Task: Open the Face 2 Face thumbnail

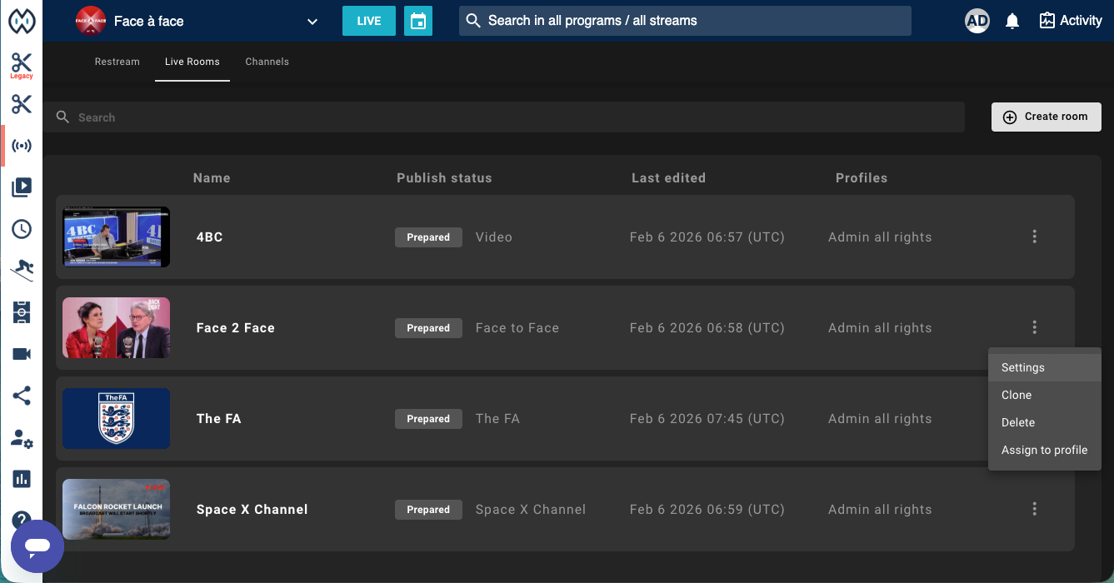Action: (117, 327)
